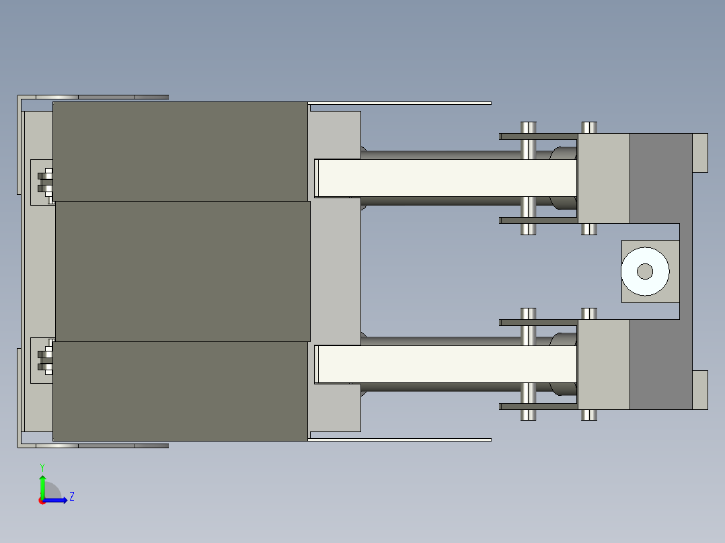Click the lower light gray clamp block
The image size is (725, 543).
603,364
